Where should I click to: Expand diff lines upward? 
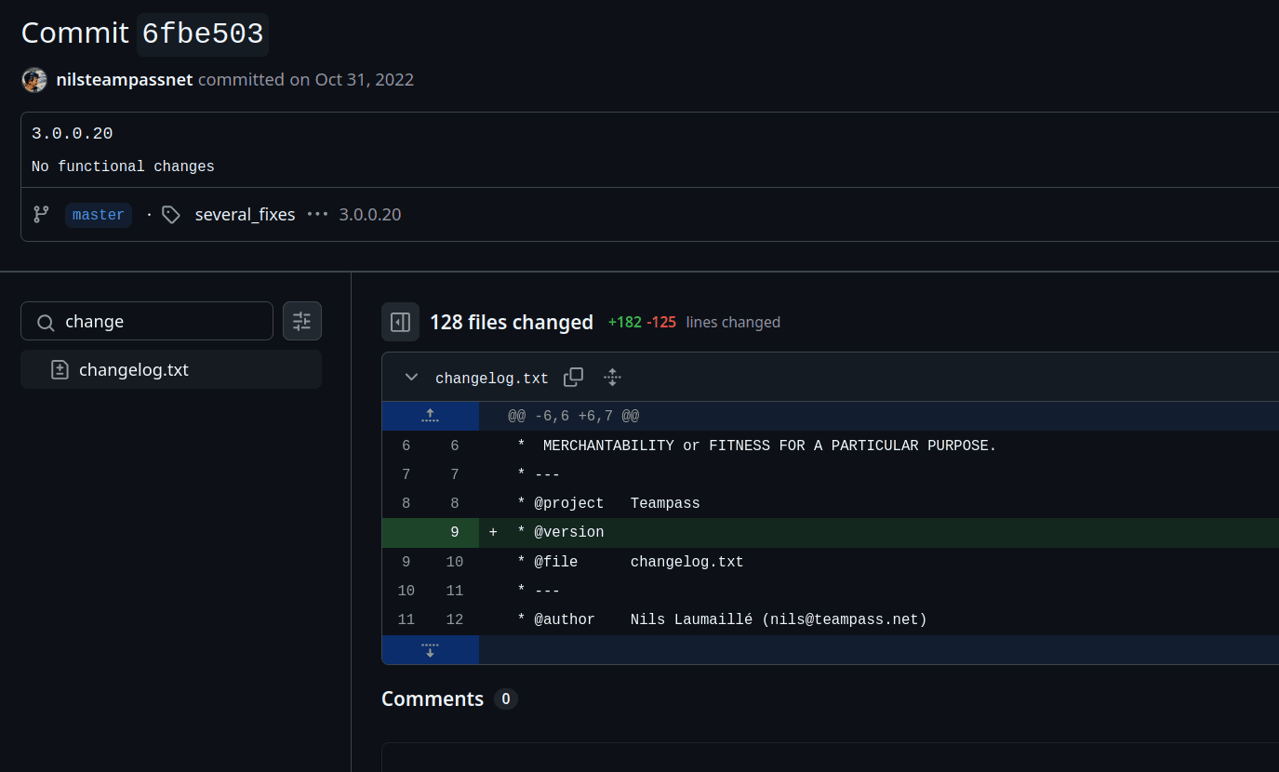[430, 416]
